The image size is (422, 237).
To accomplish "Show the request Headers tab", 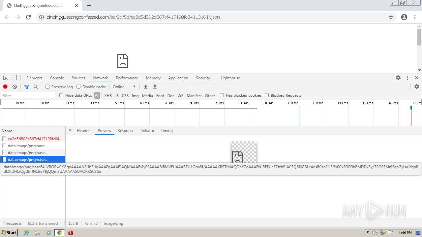I will tap(84, 131).
